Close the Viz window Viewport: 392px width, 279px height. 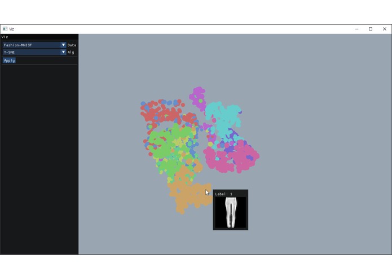pos(385,29)
